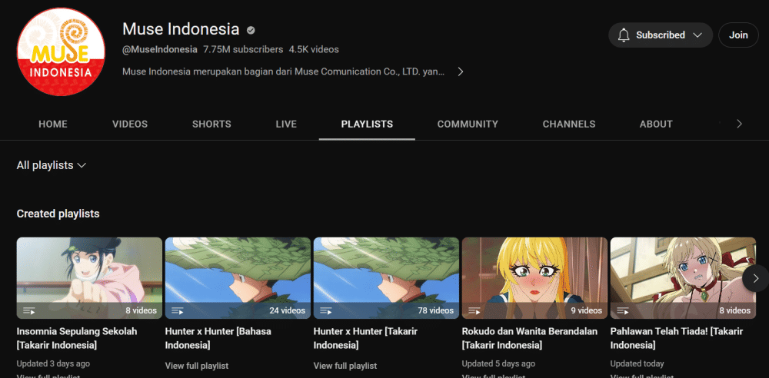Switch to the COMMUNITY tab
769x378 pixels.
coord(468,124)
